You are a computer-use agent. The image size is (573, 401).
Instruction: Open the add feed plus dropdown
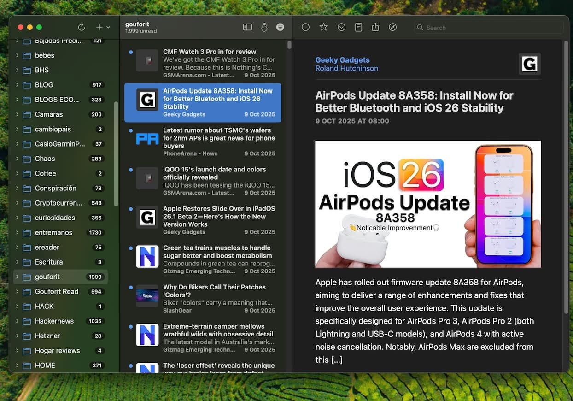coord(102,27)
